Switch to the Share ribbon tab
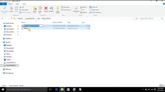Screen dimensions: 165x92 (x=17, y=4)
